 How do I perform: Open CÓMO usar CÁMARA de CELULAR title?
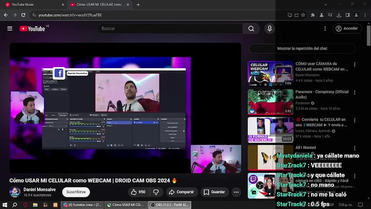pos(322,66)
